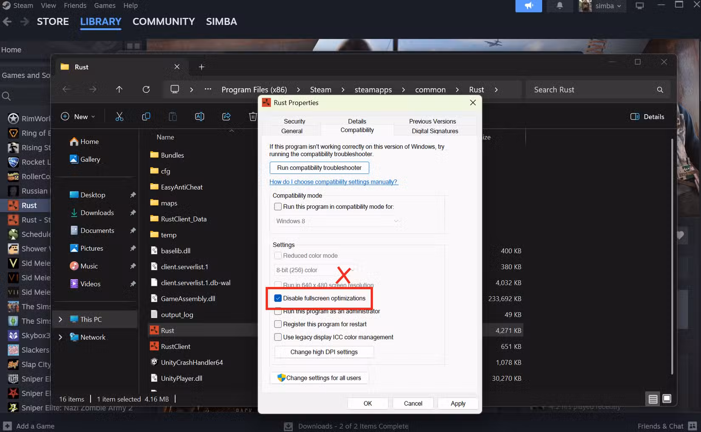This screenshot has width=701, height=432.
Task: Select Rocket League in Steam library list
Action: click(x=29, y=162)
